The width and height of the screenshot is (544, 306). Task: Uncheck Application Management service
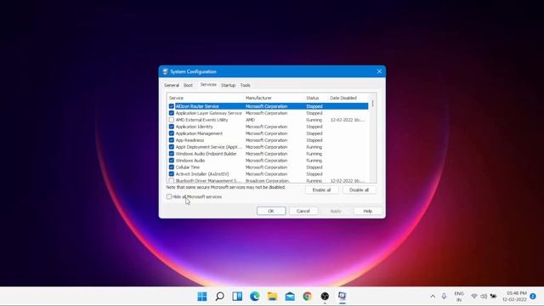[172, 133]
